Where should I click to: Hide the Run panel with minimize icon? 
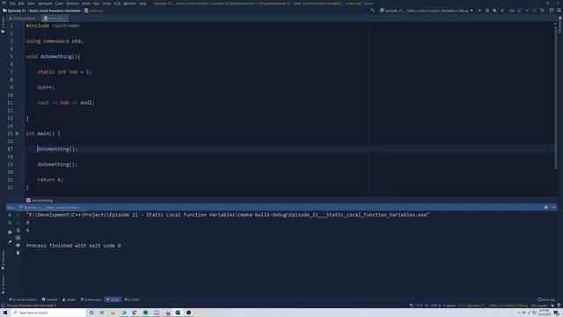pos(553,208)
